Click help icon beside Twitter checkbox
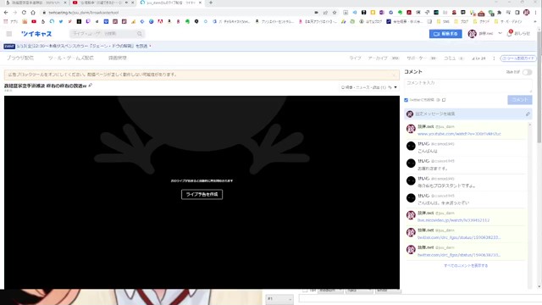This screenshot has width=542, height=305. click(439, 100)
